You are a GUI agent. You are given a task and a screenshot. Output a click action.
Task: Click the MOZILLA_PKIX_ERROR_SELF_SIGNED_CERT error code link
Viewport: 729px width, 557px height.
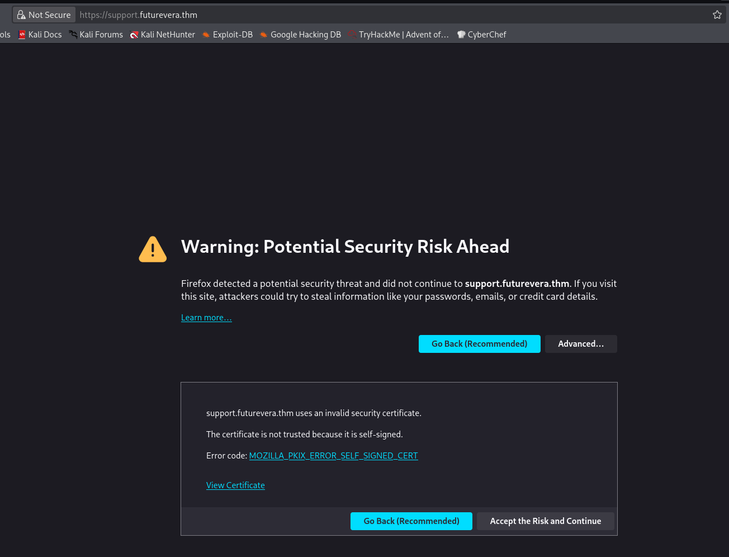[333, 456]
